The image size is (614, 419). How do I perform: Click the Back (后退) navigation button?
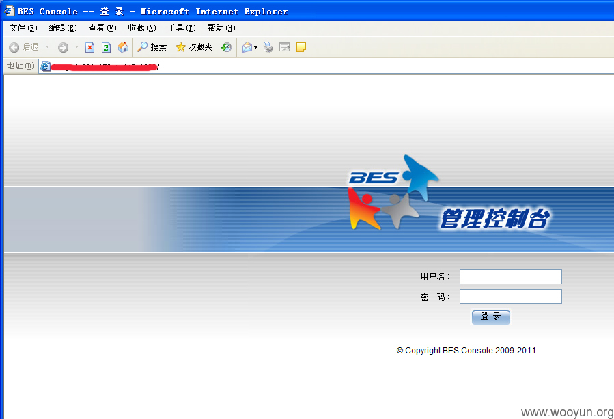pos(24,47)
